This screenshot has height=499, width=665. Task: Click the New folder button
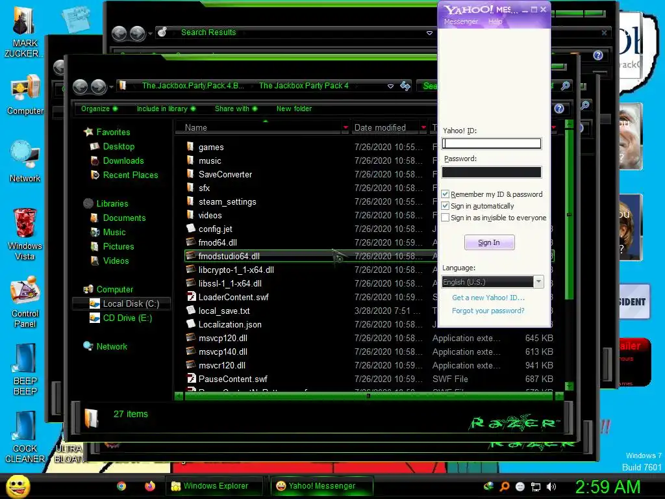(x=294, y=109)
